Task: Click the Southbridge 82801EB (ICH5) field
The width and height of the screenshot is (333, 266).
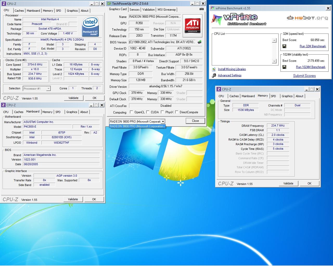Action: pyautogui.click(x=61, y=137)
